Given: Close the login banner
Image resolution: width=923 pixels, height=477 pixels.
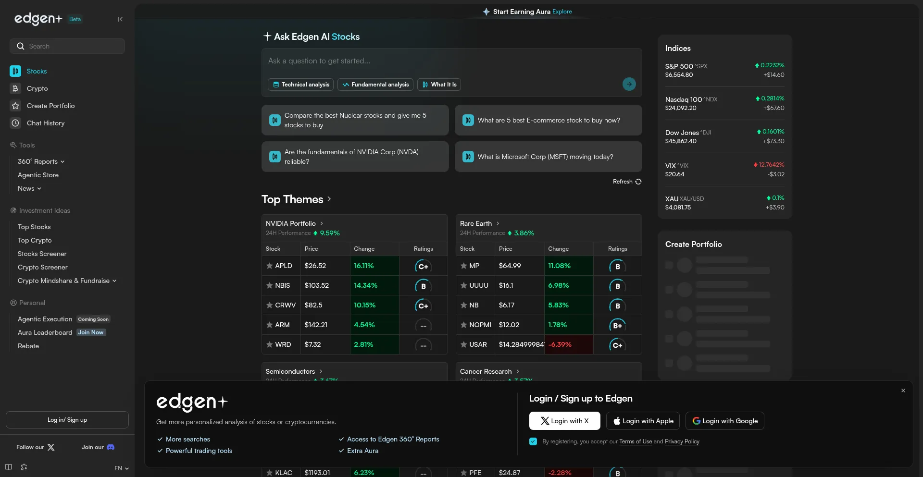Looking at the screenshot, I should pos(903,391).
